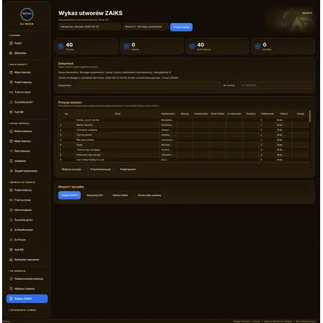
Task: Click the Autor tekstu column header
Action: click(x=217, y=114)
